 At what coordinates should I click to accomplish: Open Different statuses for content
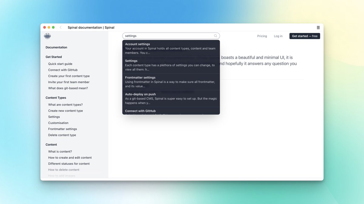(69, 164)
